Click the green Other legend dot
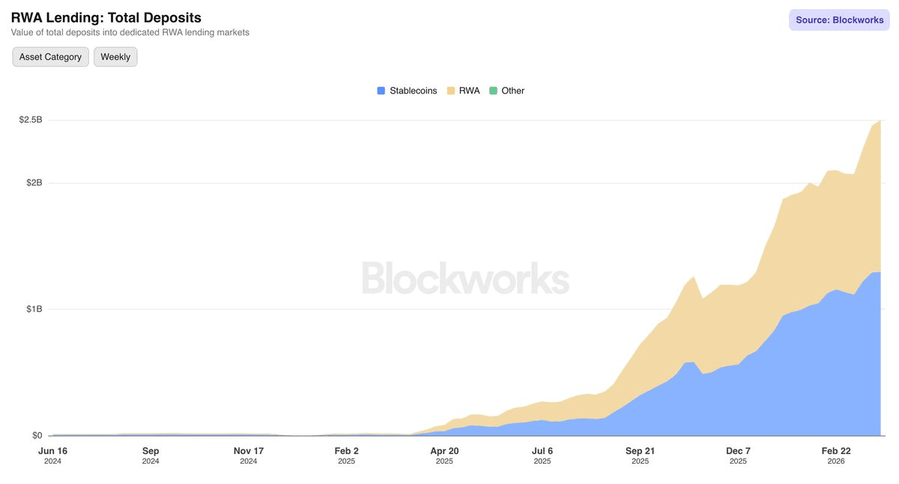 click(x=493, y=91)
